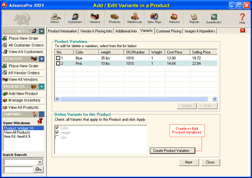
Task: Click the table's scroll right arrow
Action: point(215,99)
